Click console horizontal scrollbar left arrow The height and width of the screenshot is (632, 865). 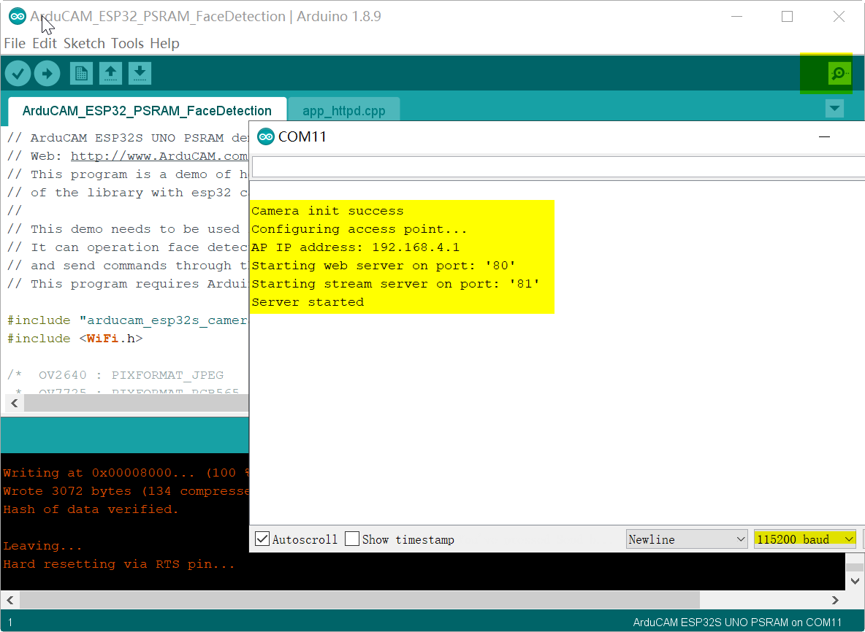tap(10, 600)
